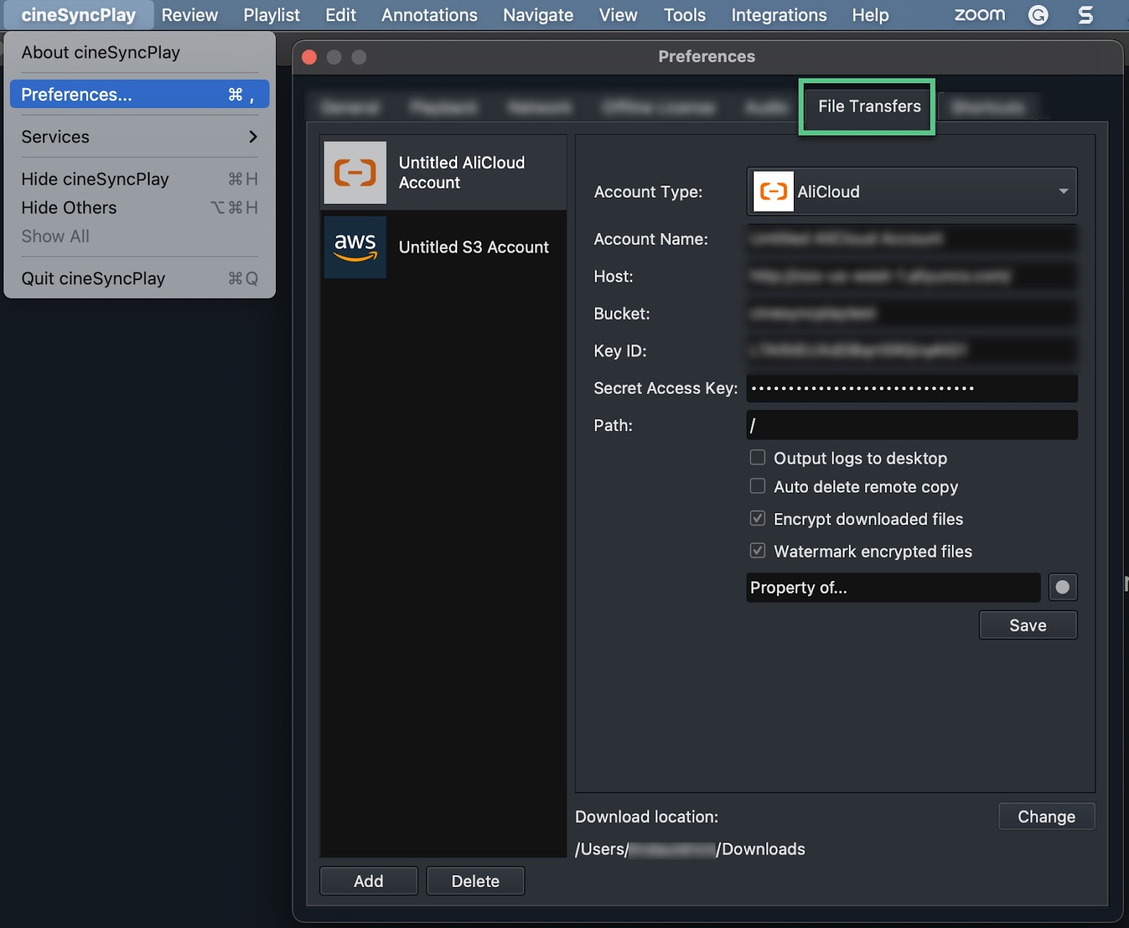The image size is (1129, 928).
Task: Click the AliCloud logo icon in account list
Action: click(355, 173)
